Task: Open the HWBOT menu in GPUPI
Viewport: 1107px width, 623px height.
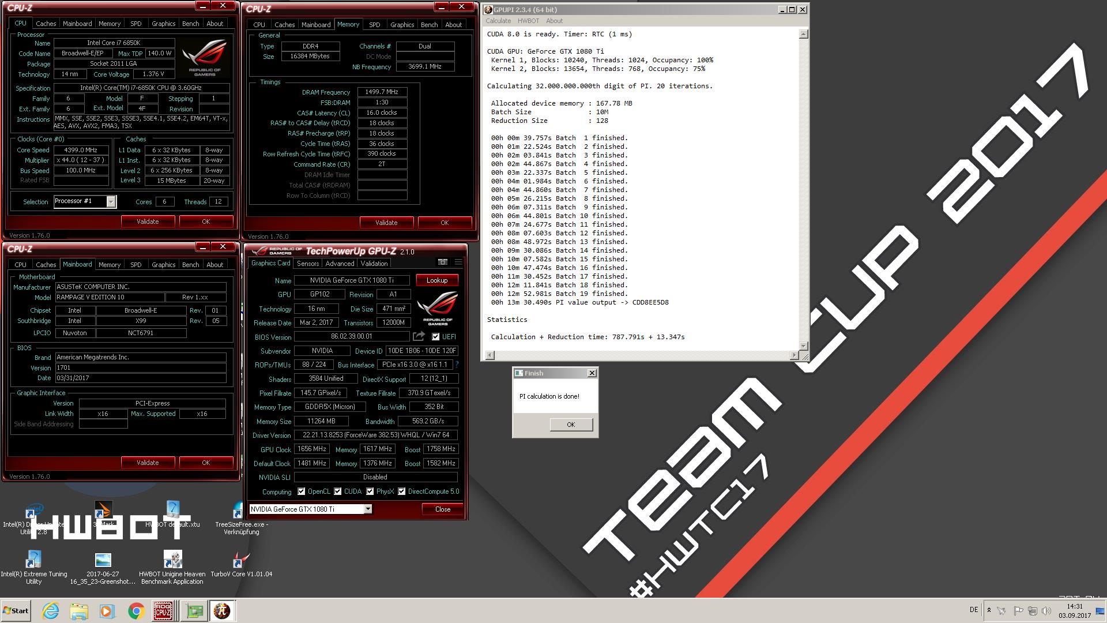Action: (x=528, y=21)
